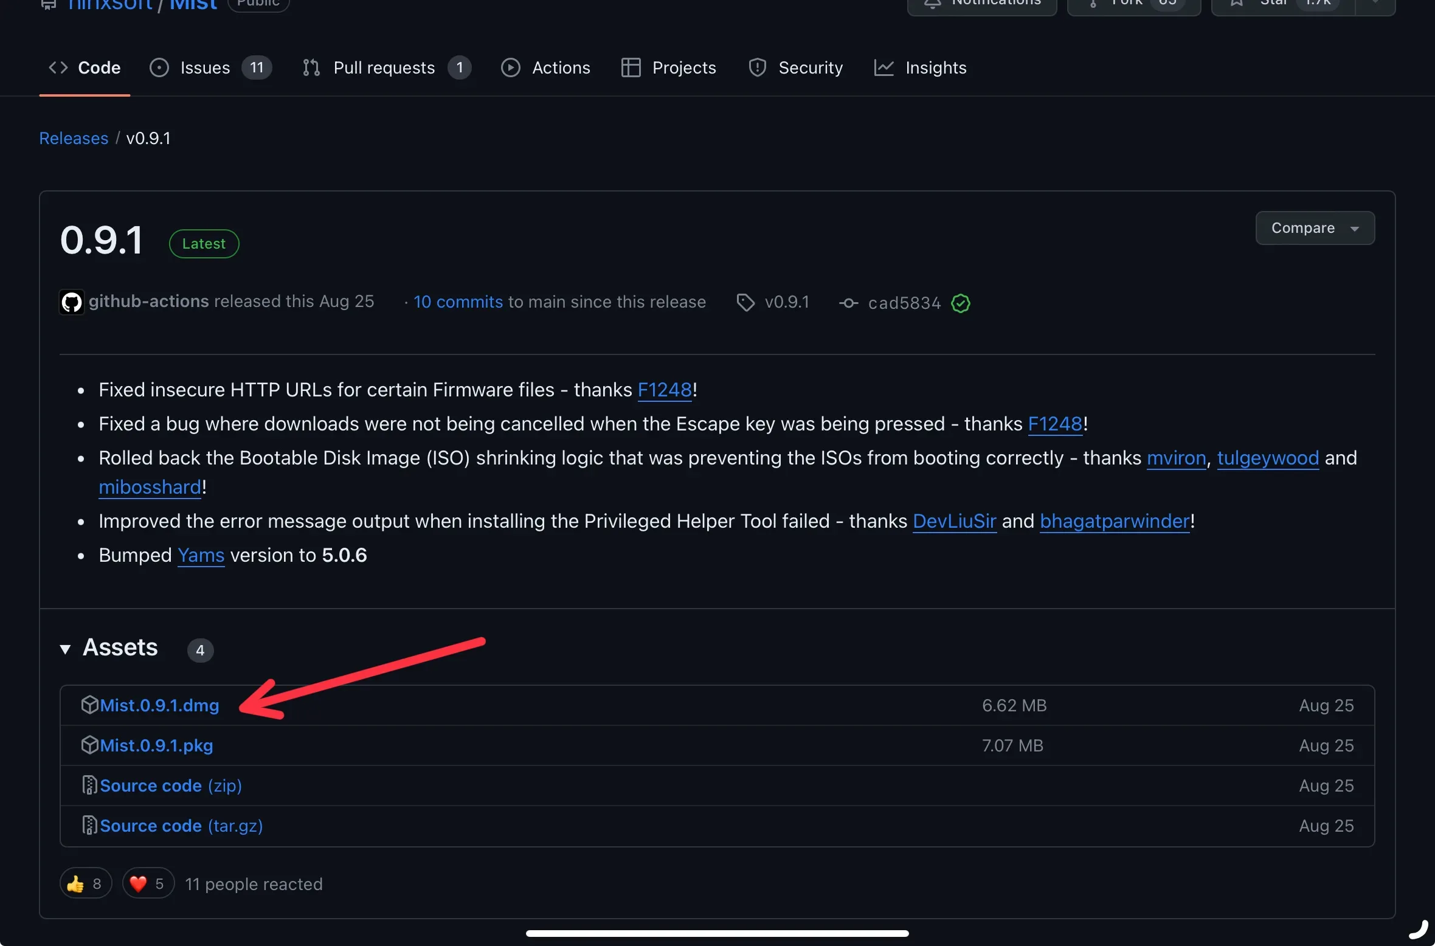Viewport: 1435px width, 946px height.
Task: Click the Mist.0.9.1.dmg package icon
Action: (x=90, y=705)
